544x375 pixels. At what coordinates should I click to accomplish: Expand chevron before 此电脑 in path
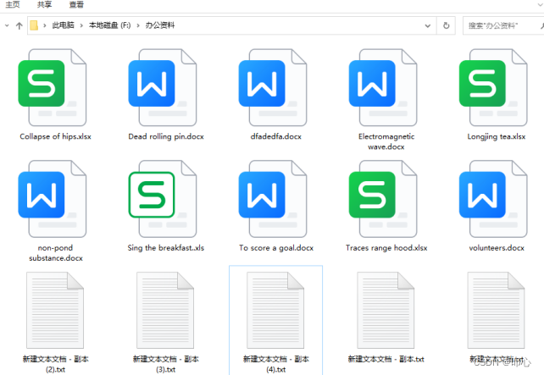45,25
